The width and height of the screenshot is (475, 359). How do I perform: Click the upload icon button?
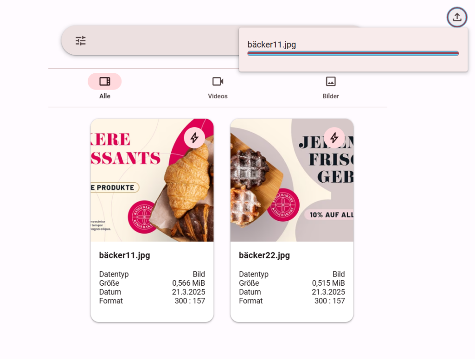pyautogui.click(x=457, y=17)
